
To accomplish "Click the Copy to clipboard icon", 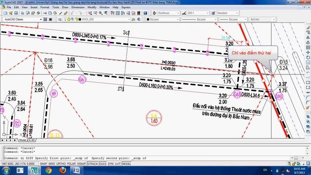I will pos(50,13).
